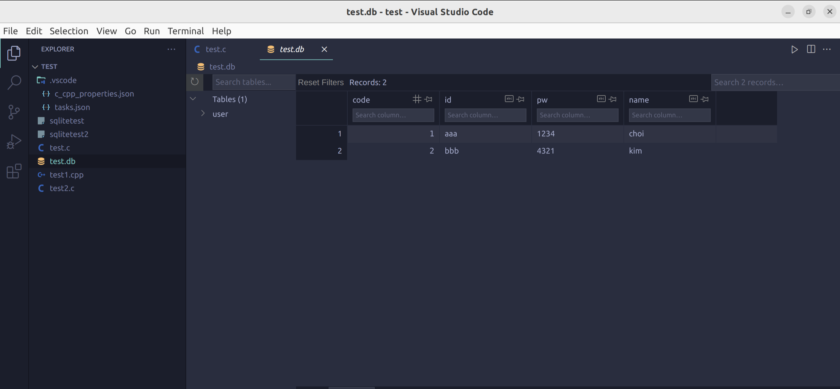The height and width of the screenshot is (389, 840).
Task: Open Source Control view icon
Action: [x=14, y=112]
